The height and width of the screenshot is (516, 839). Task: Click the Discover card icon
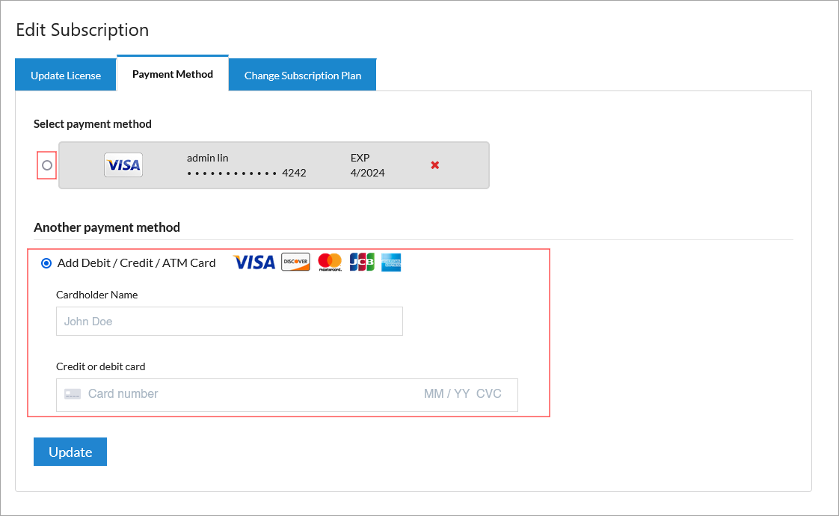[x=296, y=262]
